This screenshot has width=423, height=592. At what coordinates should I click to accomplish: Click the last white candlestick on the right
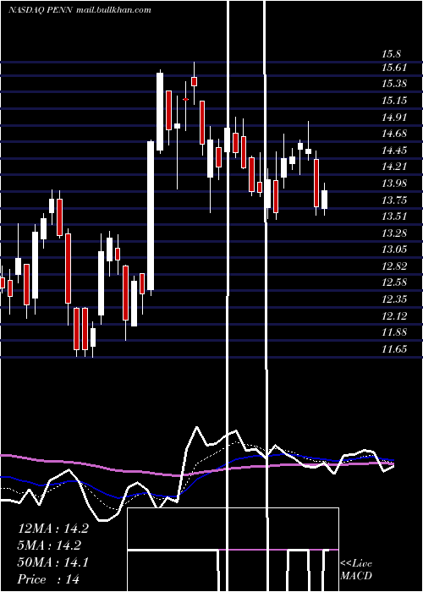point(324,200)
